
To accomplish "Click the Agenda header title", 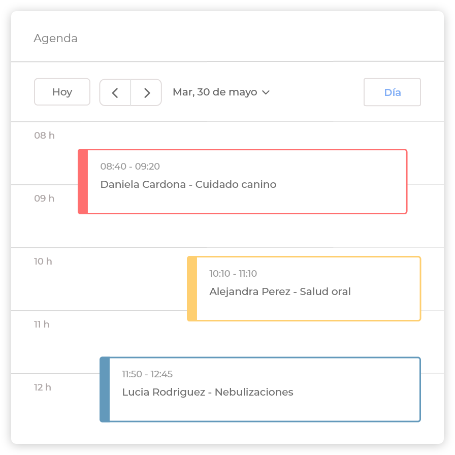I will (x=55, y=39).
